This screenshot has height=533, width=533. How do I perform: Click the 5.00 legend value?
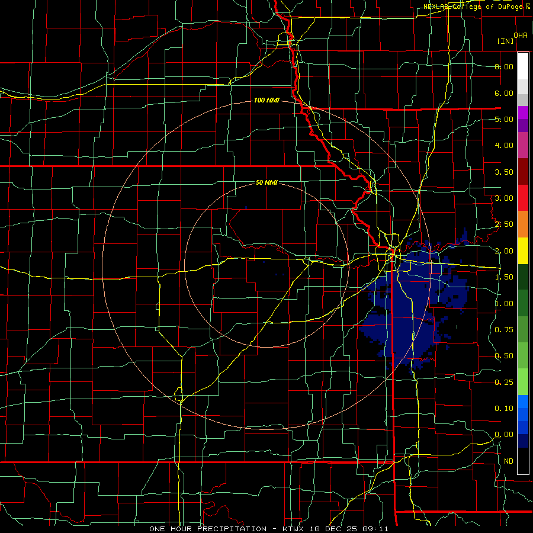(504, 119)
